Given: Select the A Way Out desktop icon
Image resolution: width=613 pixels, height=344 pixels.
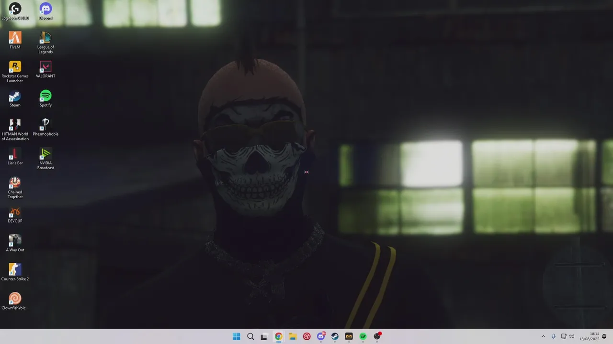Looking at the screenshot, I should 15,243.
